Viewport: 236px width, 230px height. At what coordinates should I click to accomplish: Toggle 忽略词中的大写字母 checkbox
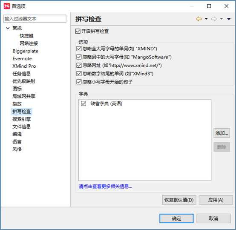tap(79, 57)
